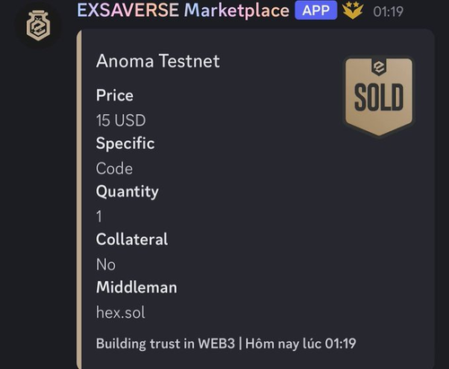Select the quantity value 1
Viewport: 449px width, 369px height.
click(99, 216)
